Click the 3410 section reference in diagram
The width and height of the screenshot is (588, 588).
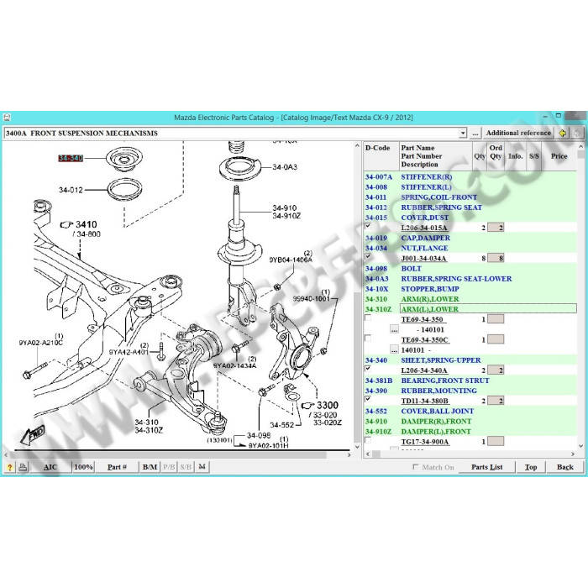click(x=87, y=224)
